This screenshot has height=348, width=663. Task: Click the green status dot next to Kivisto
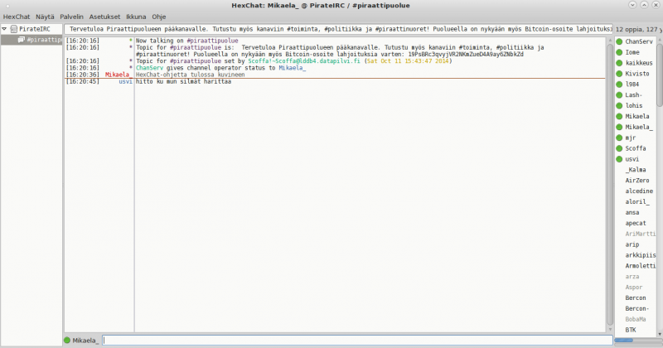[619, 74]
